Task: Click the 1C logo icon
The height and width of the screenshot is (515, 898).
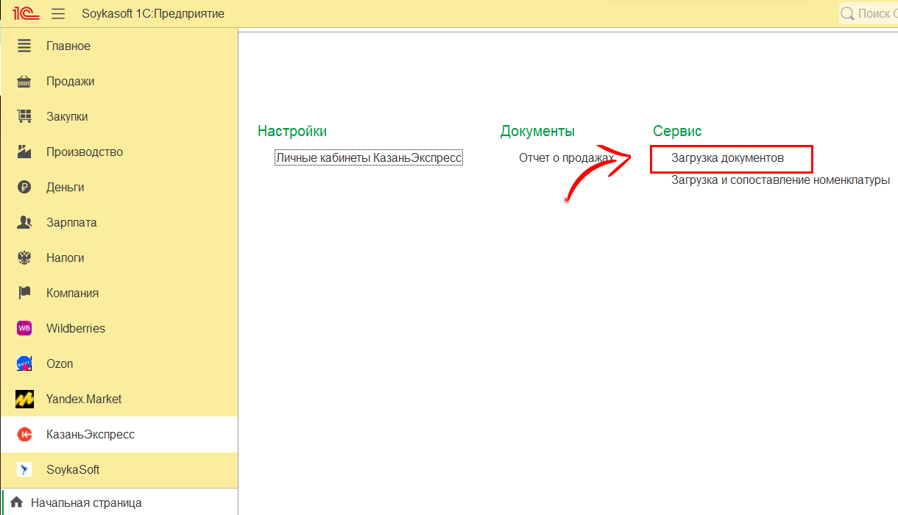Action: [26, 14]
